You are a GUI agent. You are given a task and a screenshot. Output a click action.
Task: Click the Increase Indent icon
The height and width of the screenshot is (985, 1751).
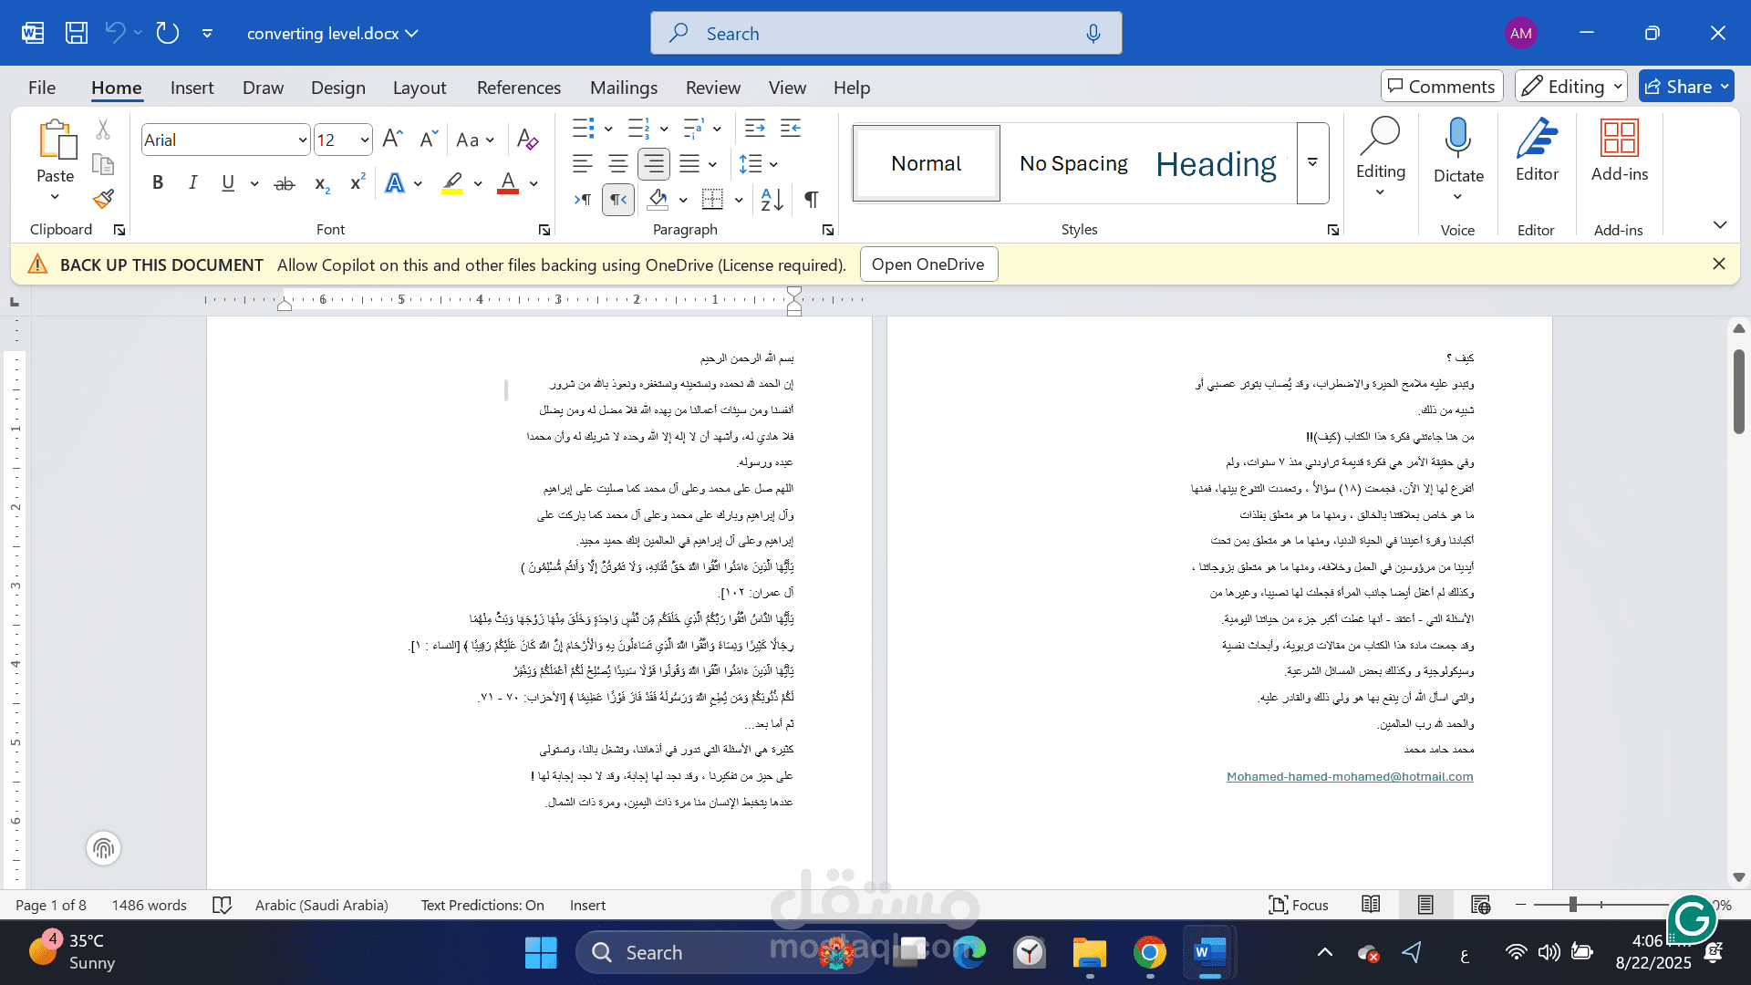point(791,129)
